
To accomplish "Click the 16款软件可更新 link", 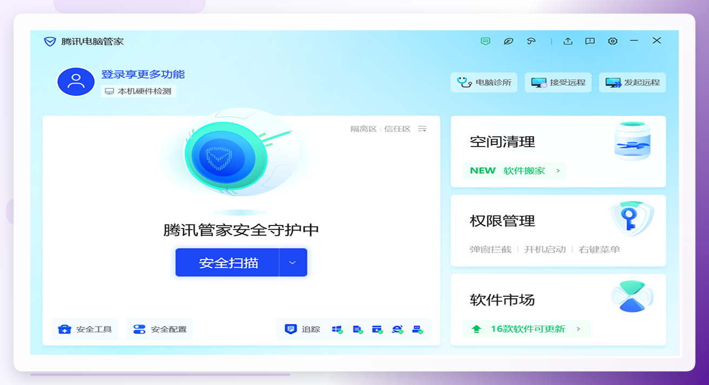I will click(527, 329).
